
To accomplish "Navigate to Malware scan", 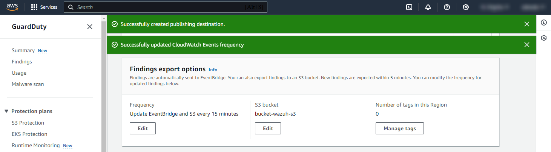I will coord(28,84).
